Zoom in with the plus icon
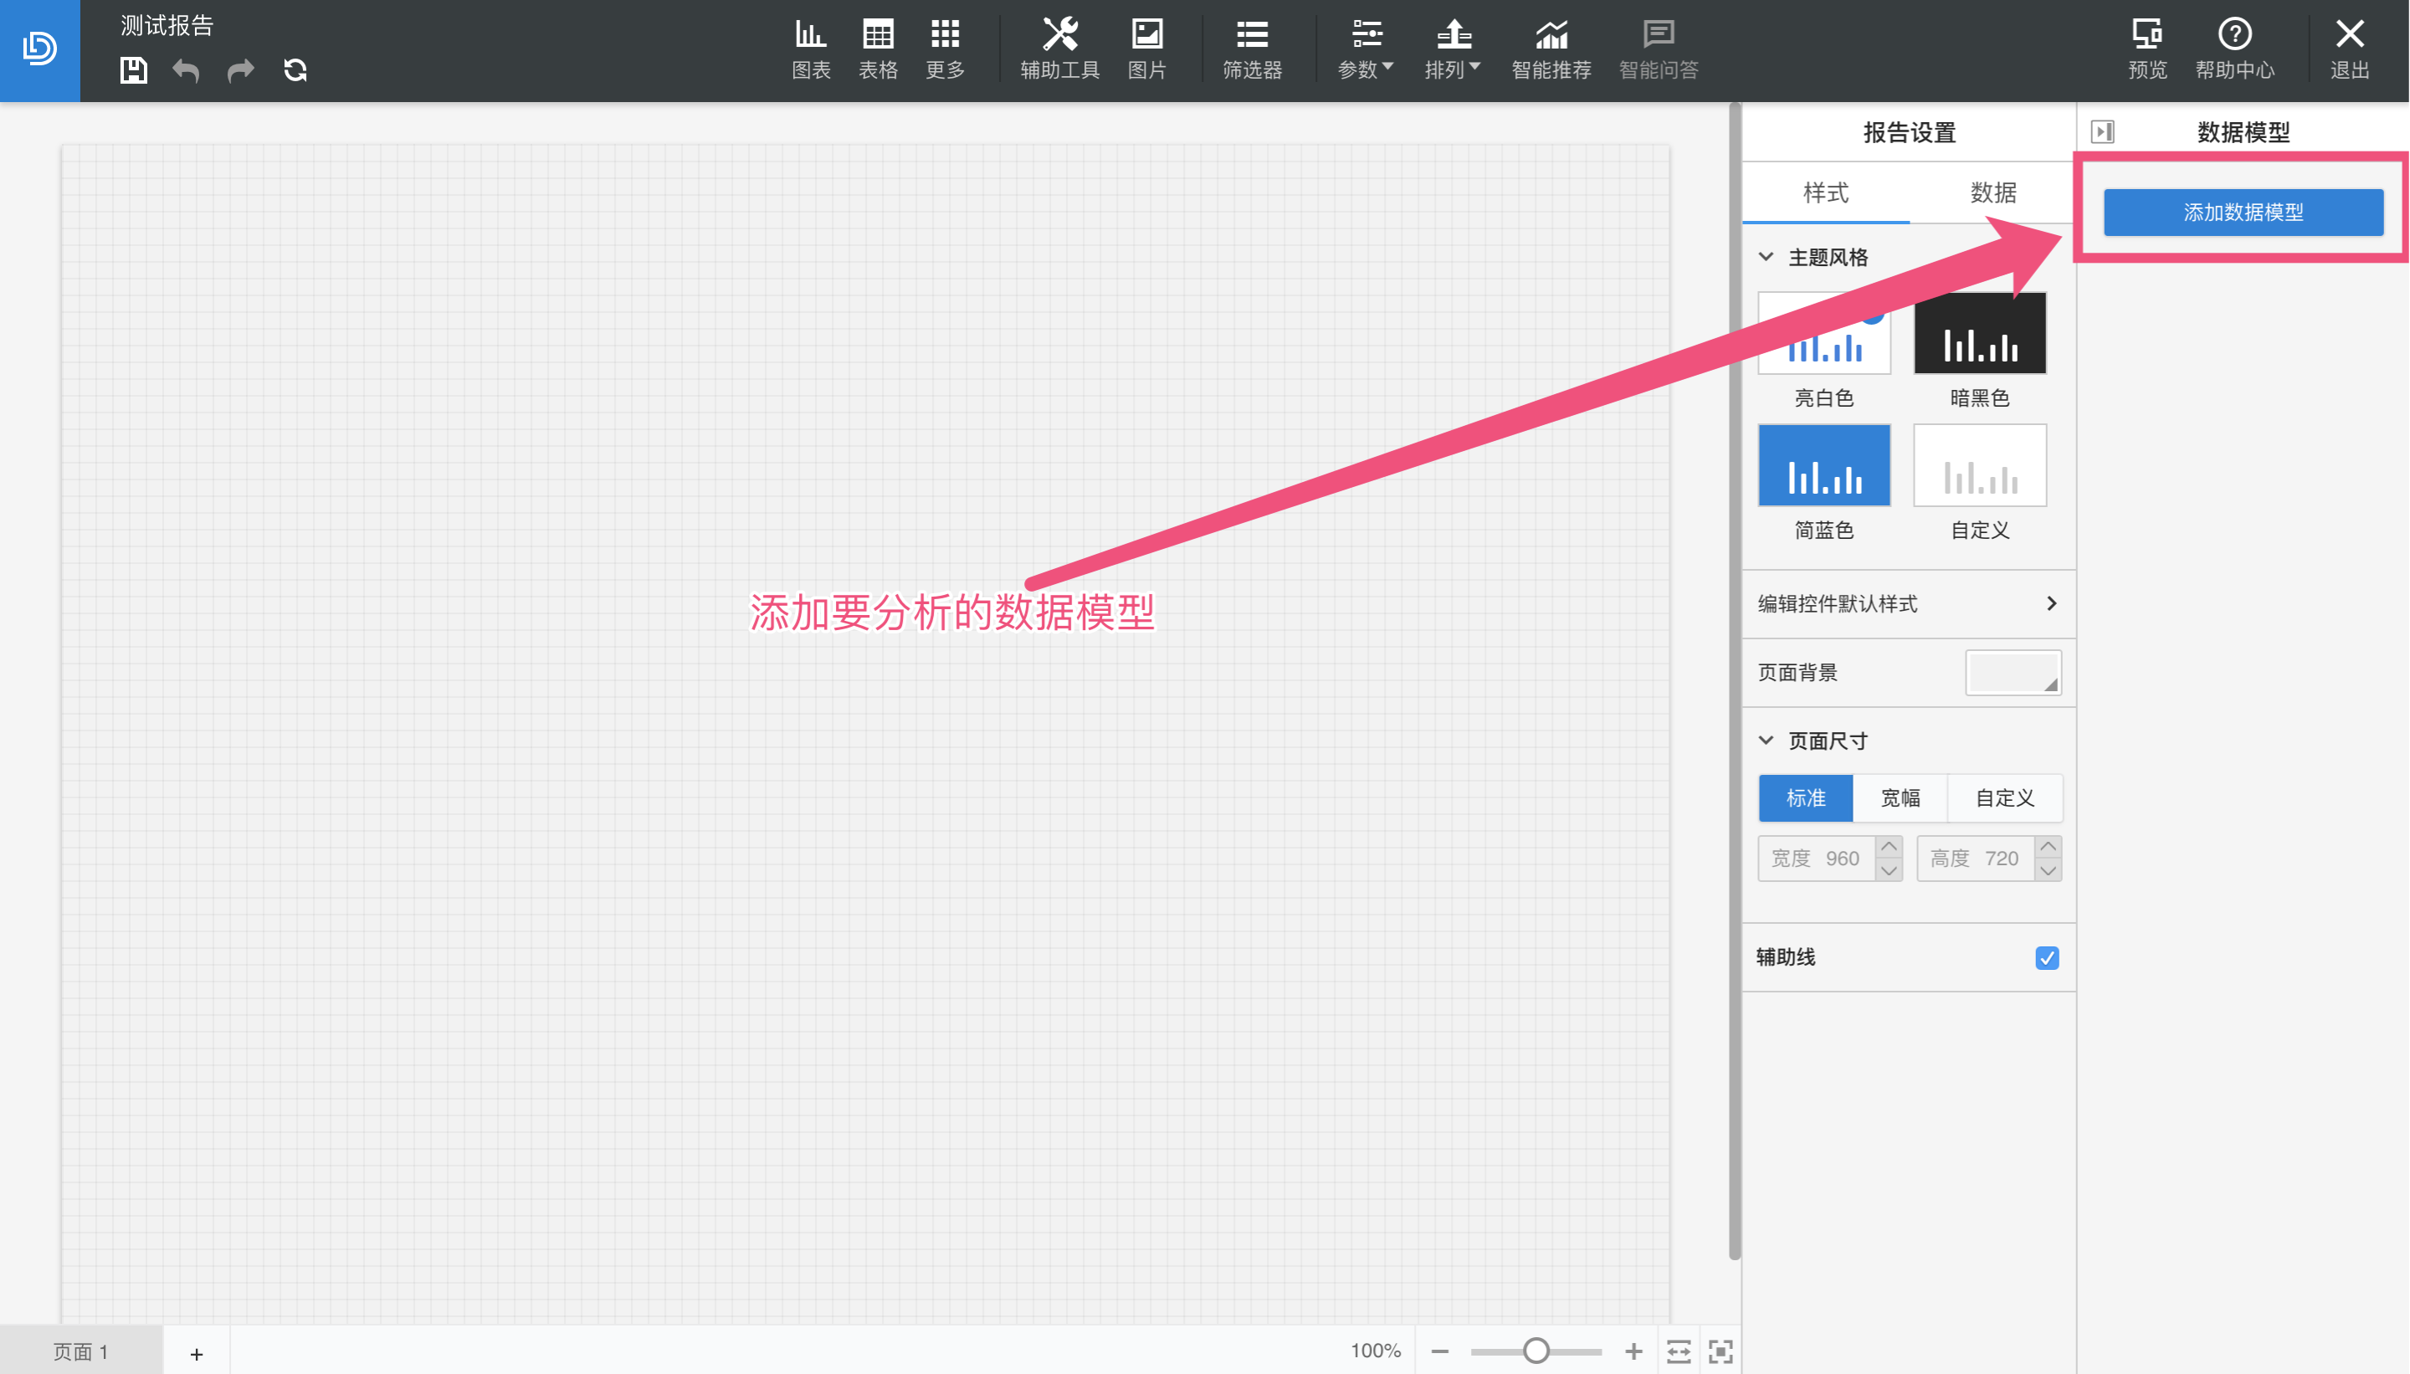 (1633, 1352)
